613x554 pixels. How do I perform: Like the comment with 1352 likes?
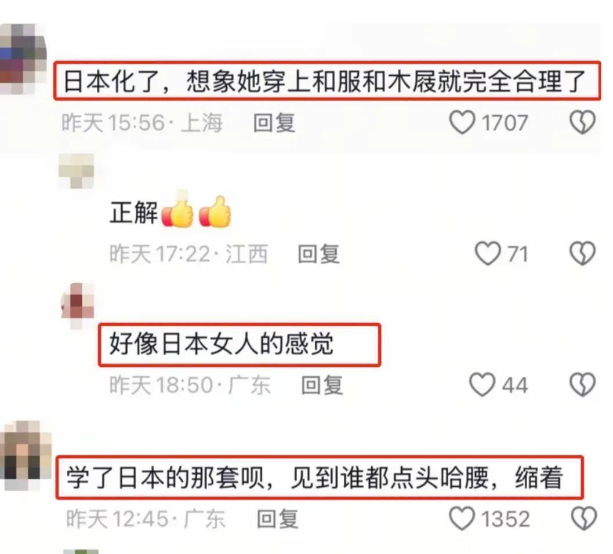[462, 519]
